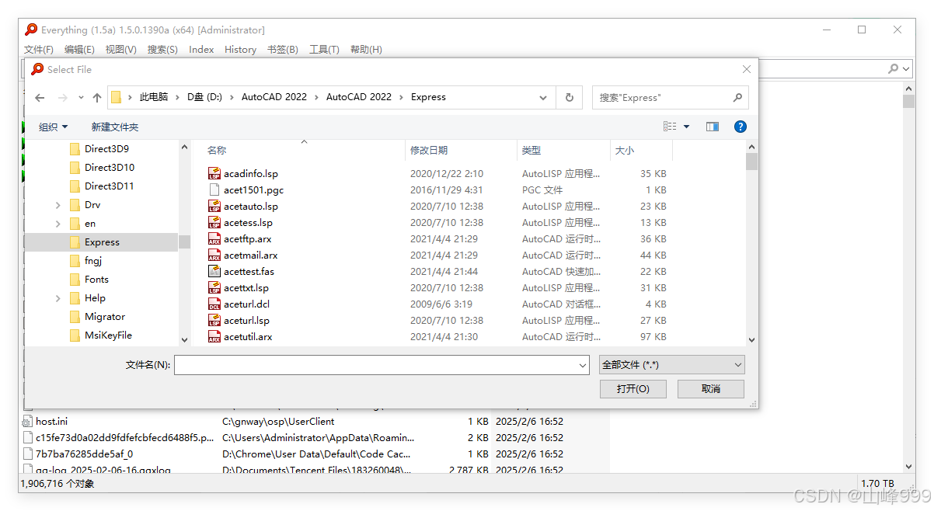Open the Index menu

pyautogui.click(x=201, y=50)
